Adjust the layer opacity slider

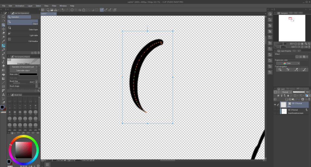click(299, 92)
